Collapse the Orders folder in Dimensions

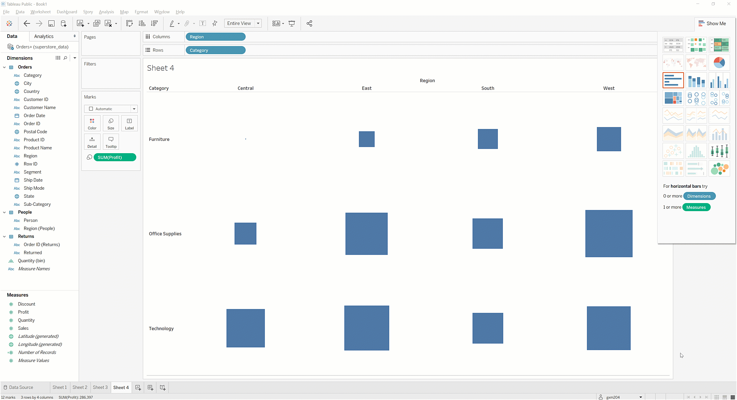pos(5,67)
